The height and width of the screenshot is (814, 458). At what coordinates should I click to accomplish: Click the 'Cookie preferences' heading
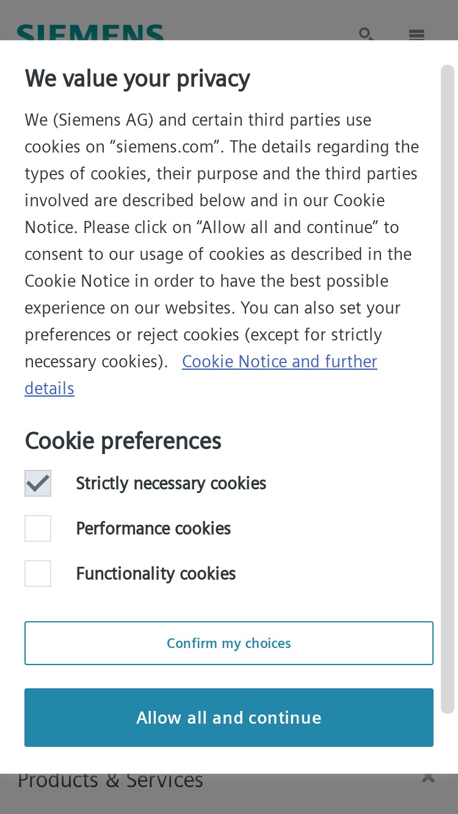(123, 441)
